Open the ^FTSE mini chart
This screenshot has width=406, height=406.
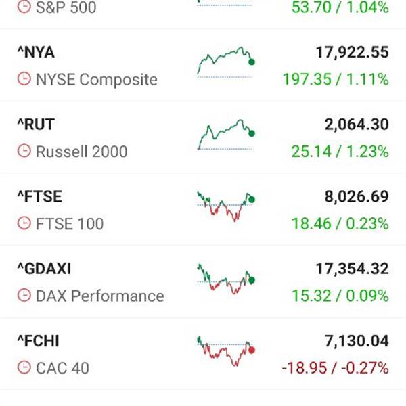coord(226,206)
